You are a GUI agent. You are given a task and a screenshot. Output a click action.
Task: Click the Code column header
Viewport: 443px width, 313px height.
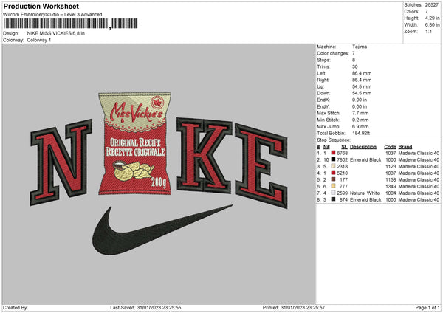(390, 147)
